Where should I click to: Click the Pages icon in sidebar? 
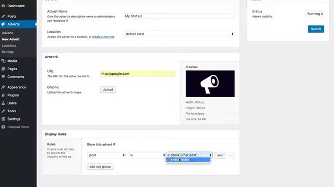(3, 69)
